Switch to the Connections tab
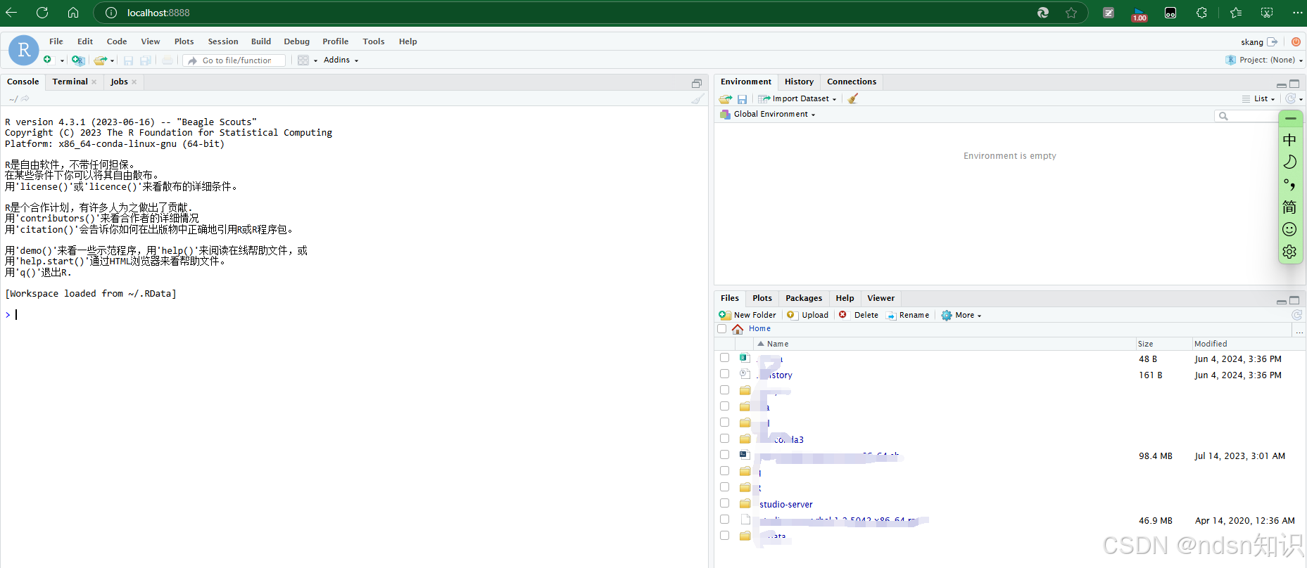1307x568 pixels. pos(852,82)
